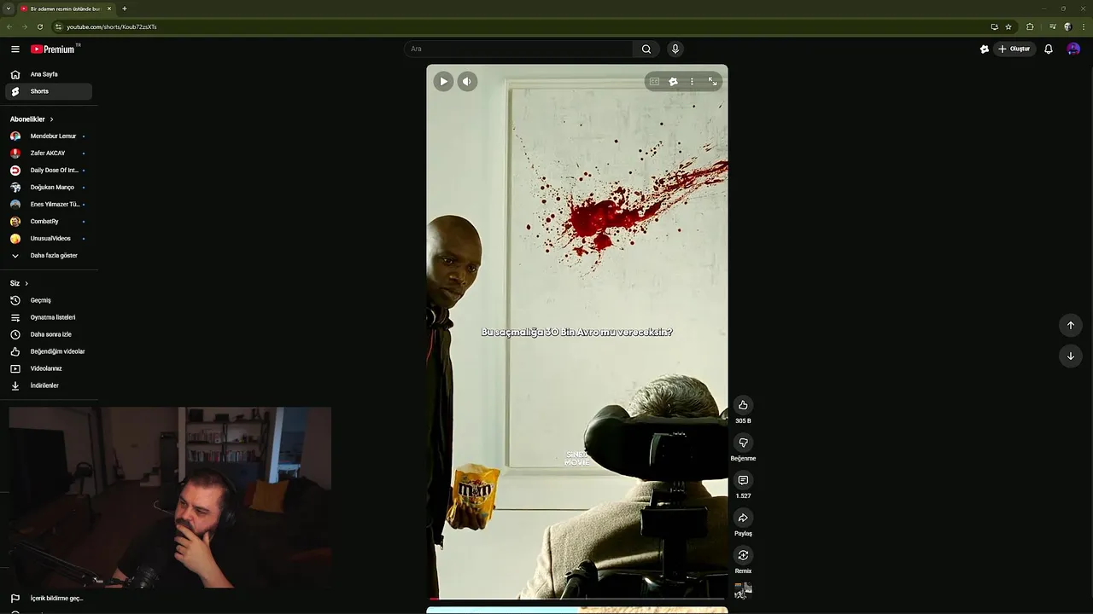
Task: Open İçerik bildirme geçmişi report history
Action: (49, 598)
